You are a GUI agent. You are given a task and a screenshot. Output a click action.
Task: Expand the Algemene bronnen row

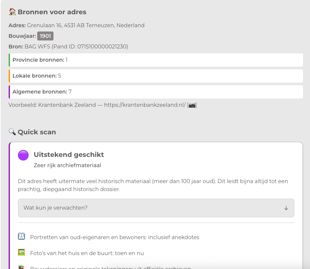pos(156,92)
